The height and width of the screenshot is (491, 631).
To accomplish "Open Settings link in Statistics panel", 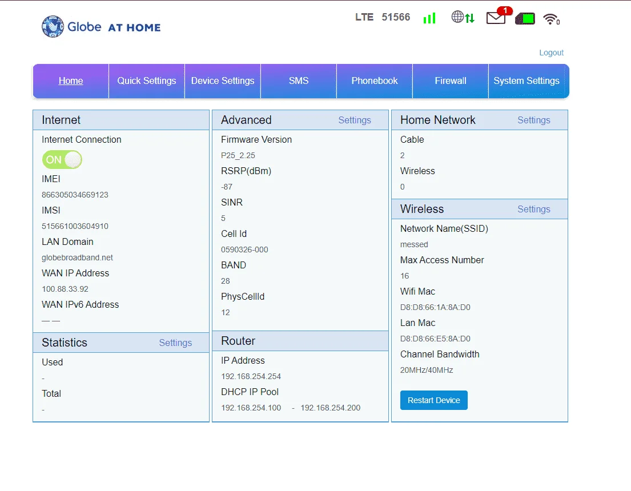I will click(175, 343).
